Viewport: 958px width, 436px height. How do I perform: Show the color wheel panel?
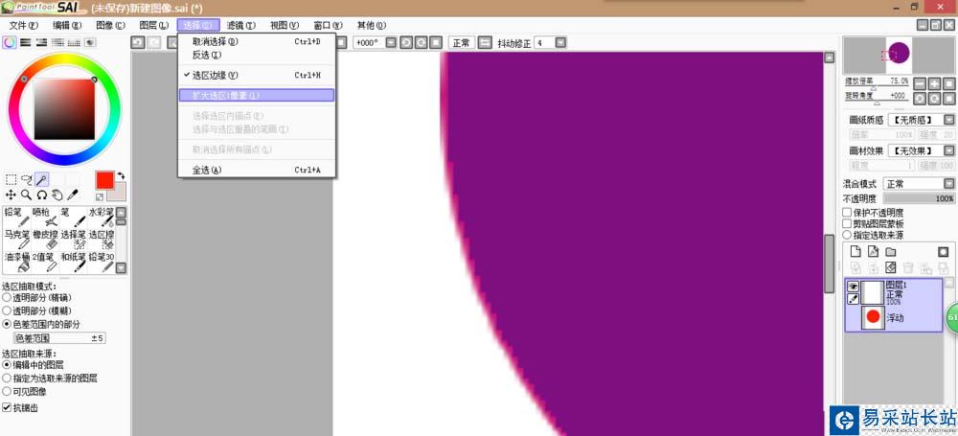[10, 42]
